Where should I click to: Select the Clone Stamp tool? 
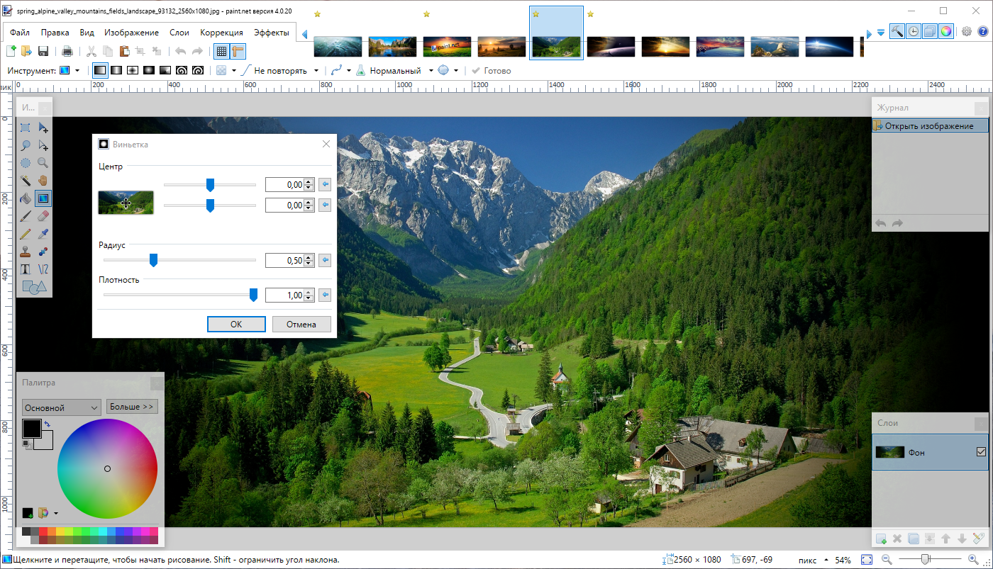coord(26,252)
